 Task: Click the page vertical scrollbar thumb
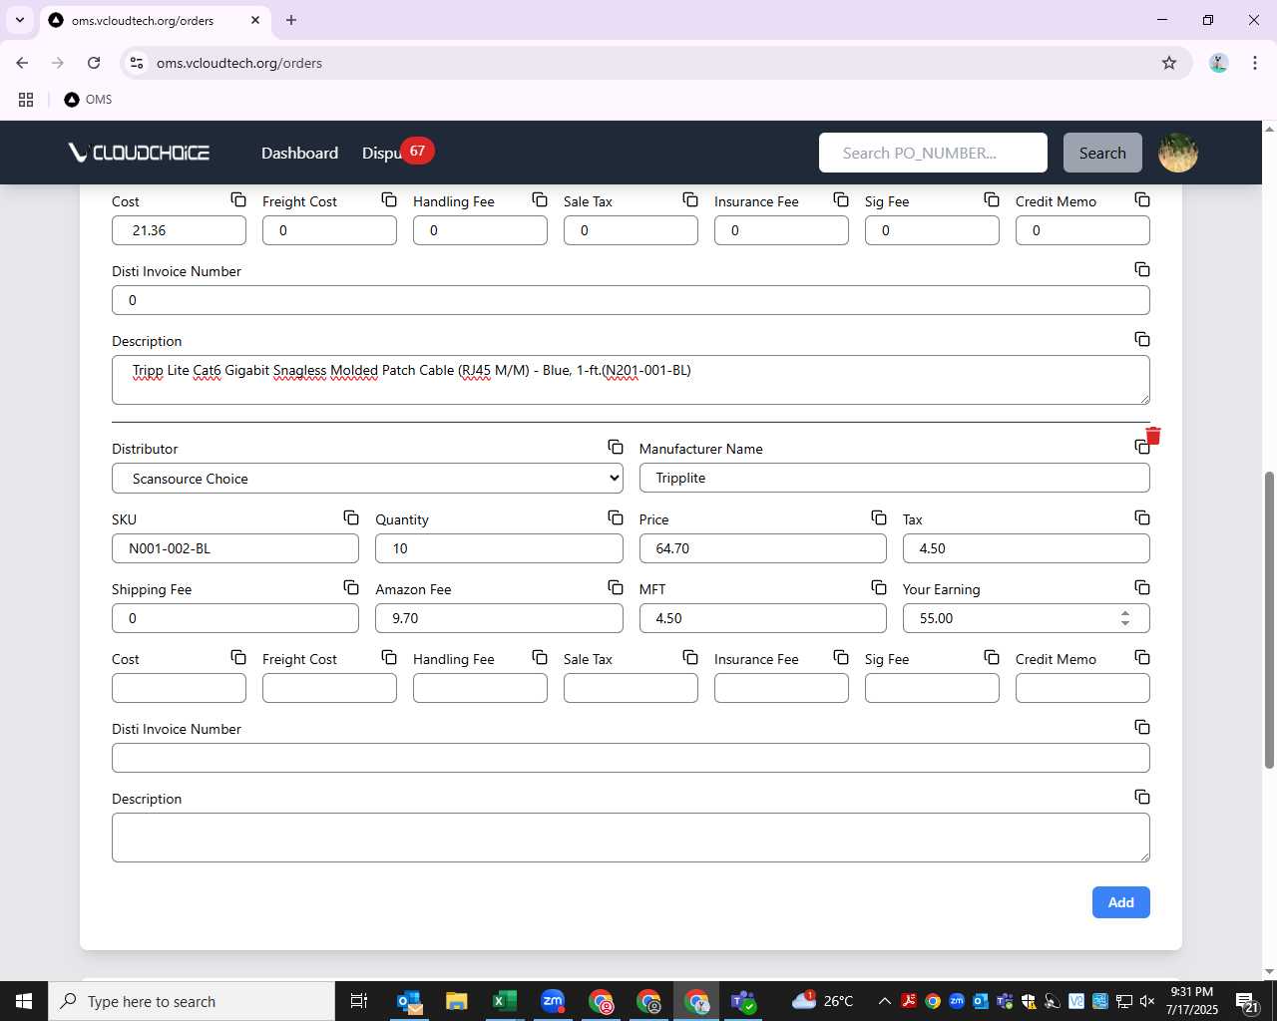pyautogui.click(x=1269, y=619)
